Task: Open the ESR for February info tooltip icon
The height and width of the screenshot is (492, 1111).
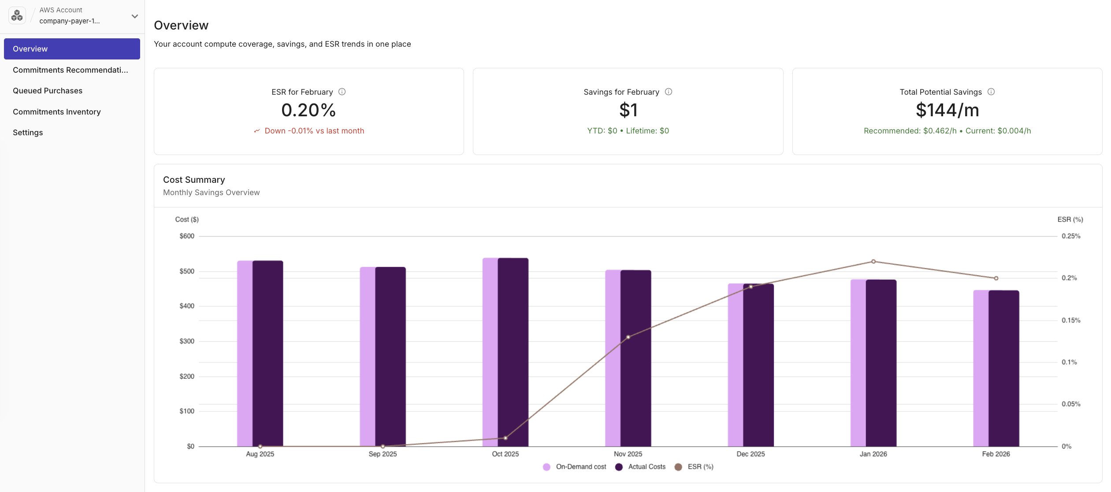Action: tap(342, 92)
